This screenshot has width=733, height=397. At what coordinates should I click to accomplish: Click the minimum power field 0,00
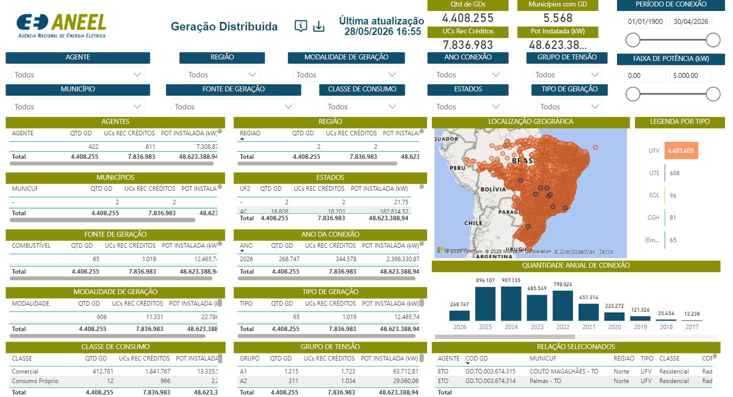point(645,76)
